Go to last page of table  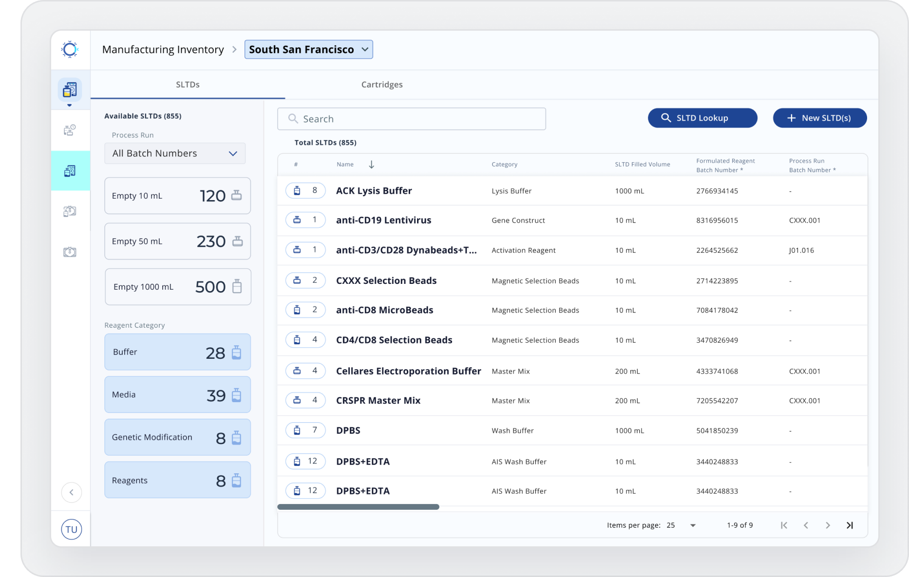(x=850, y=525)
